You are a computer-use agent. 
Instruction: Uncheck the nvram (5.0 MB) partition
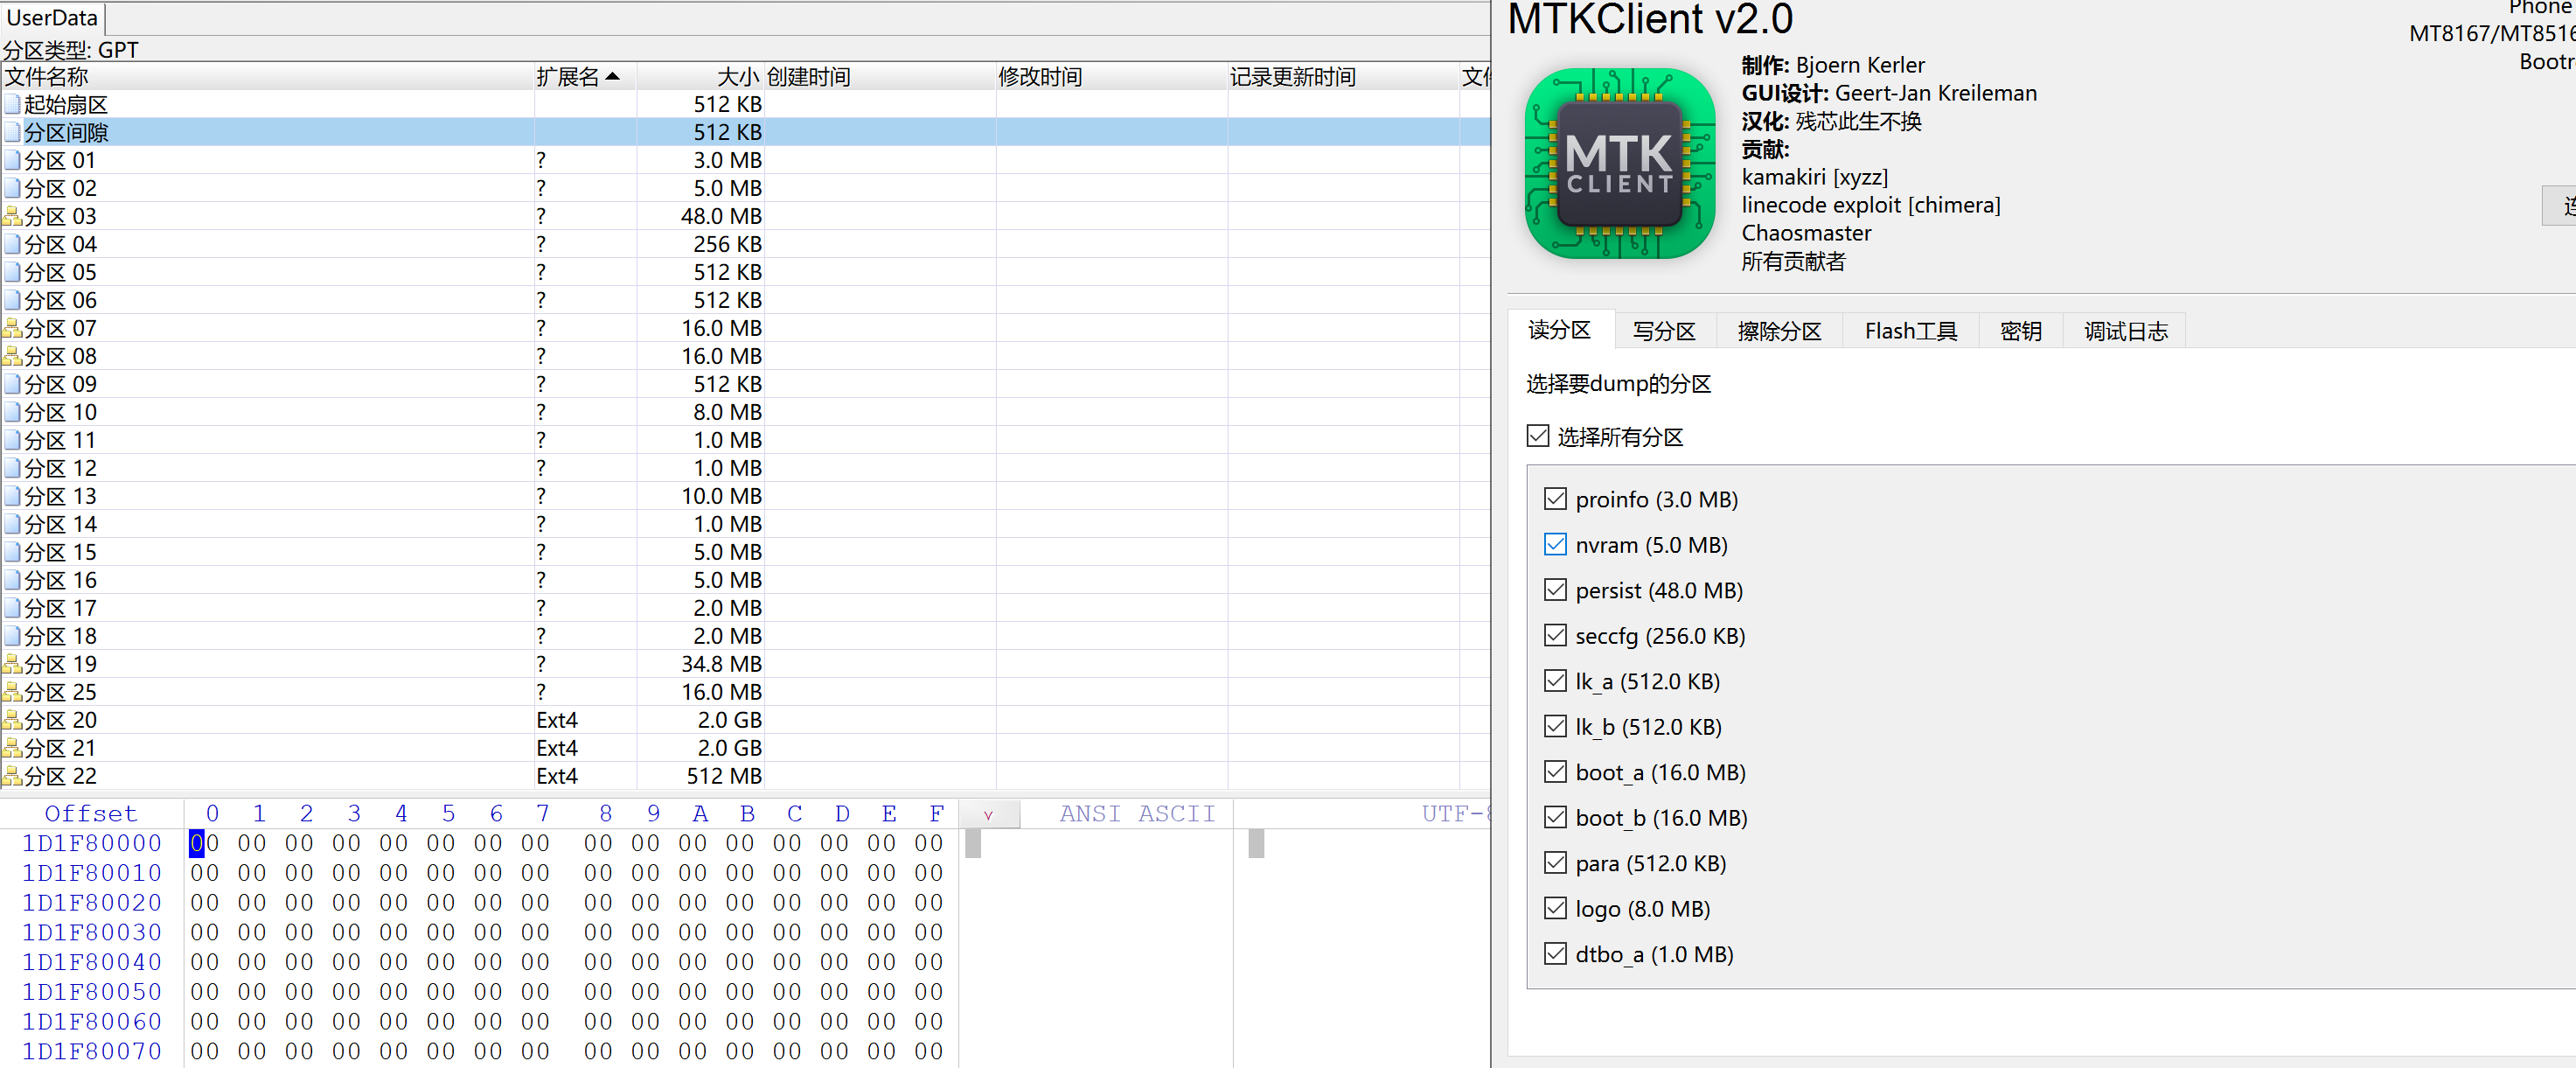click(1555, 544)
